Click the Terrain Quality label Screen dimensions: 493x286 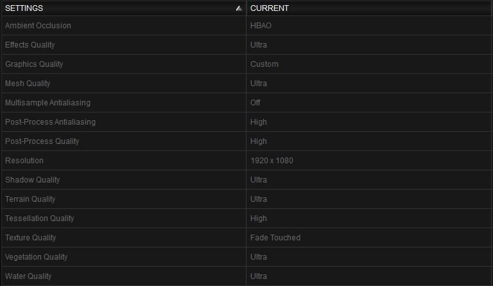(x=30, y=199)
